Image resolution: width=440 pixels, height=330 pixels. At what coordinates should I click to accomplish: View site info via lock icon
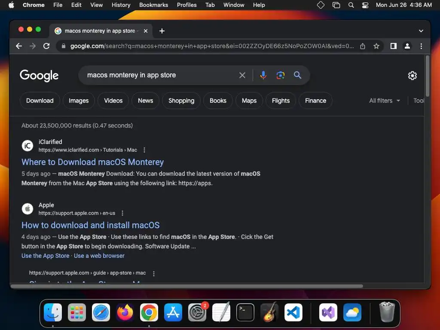[x=64, y=46]
